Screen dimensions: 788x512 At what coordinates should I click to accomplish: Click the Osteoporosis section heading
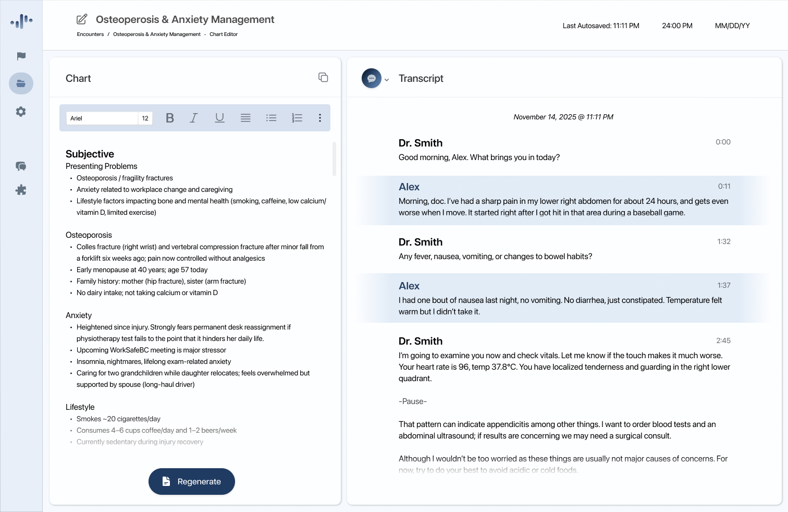[x=89, y=235]
